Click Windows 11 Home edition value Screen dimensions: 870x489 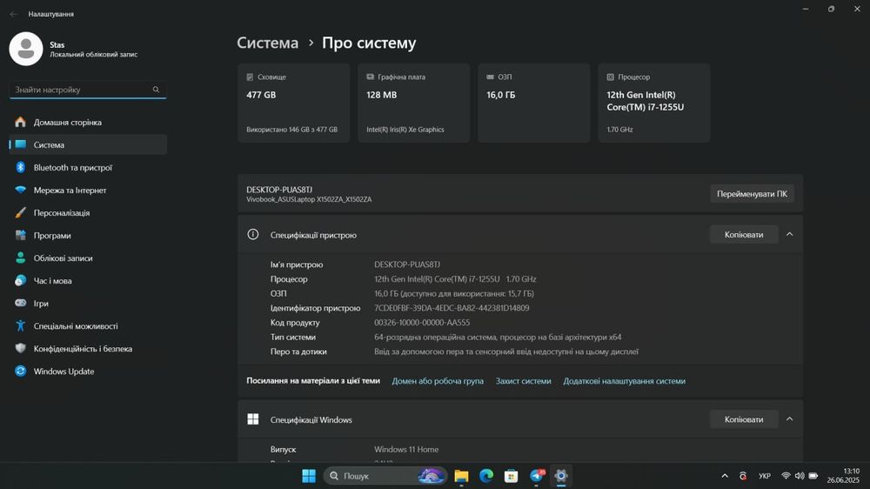[406, 449]
